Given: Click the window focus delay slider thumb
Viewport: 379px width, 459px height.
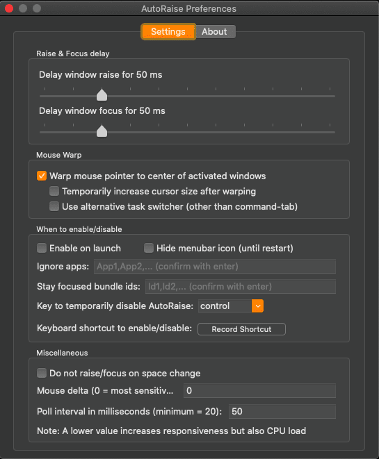Looking at the screenshot, I should (x=102, y=131).
